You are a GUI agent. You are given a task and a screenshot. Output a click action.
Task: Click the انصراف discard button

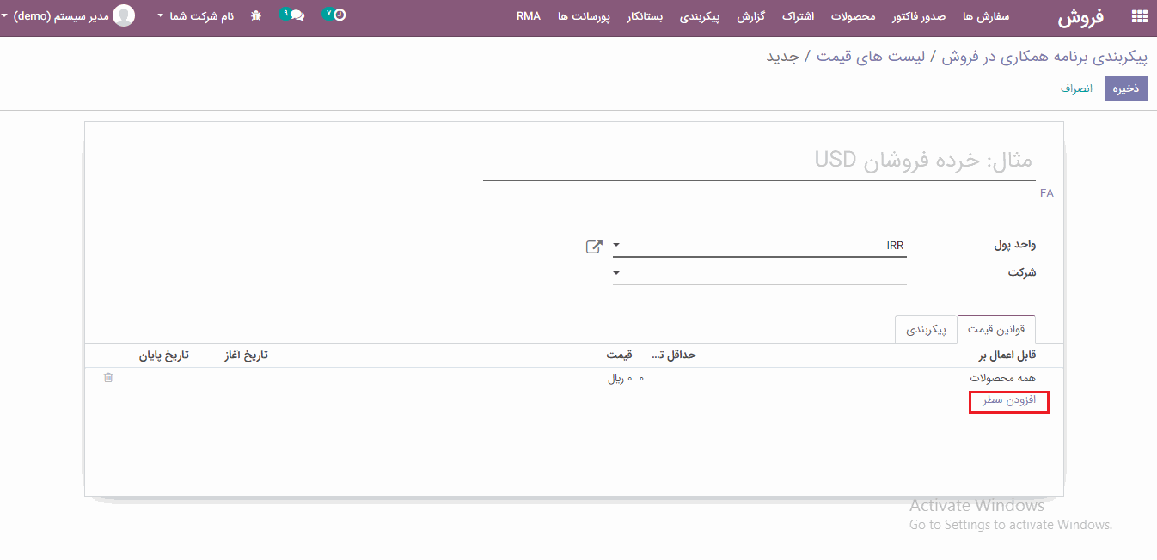pos(1076,88)
